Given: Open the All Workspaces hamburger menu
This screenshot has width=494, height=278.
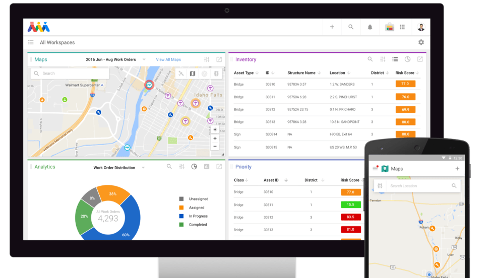Looking at the screenshot, I should (x=31, y=43).
